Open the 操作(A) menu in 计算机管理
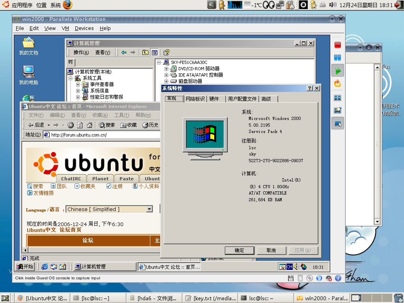The image size is (404, 303). [x=81, y=52]
